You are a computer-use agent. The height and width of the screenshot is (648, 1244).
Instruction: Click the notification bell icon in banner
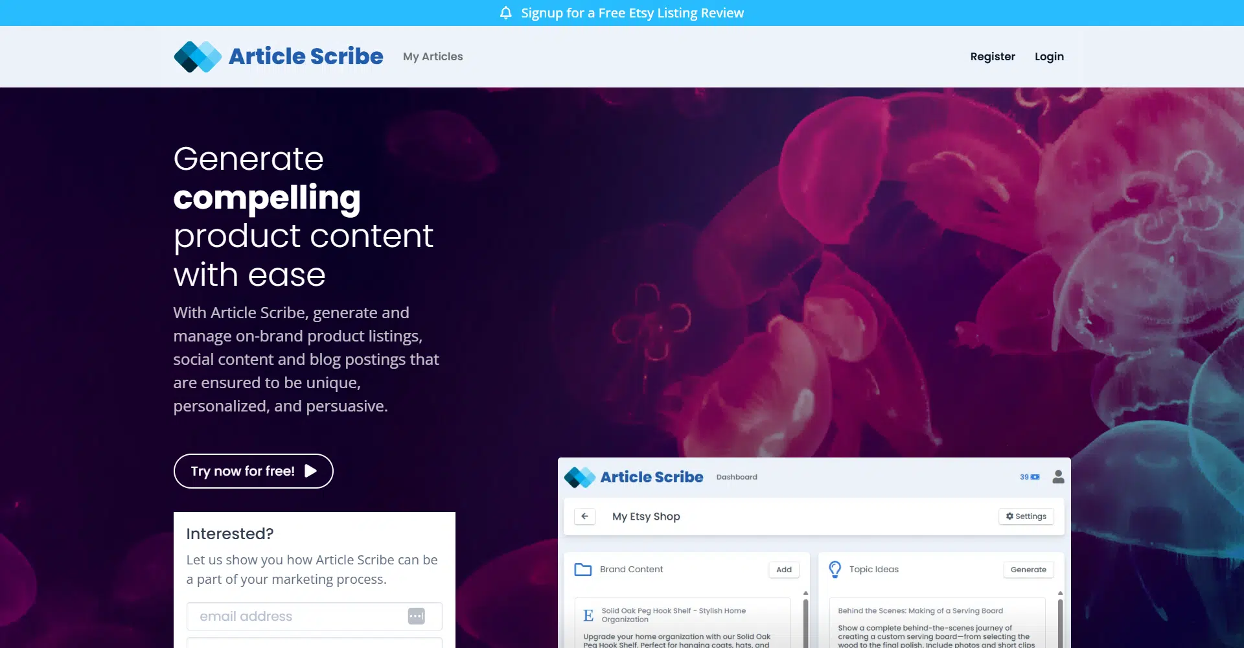[x=506, y=13]
